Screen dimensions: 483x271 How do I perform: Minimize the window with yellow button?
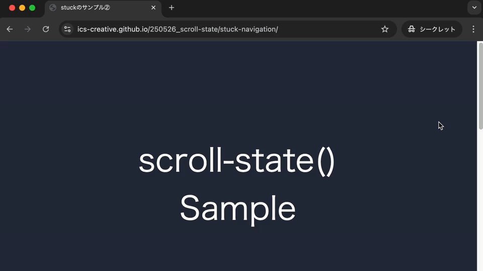pos(22,8)
